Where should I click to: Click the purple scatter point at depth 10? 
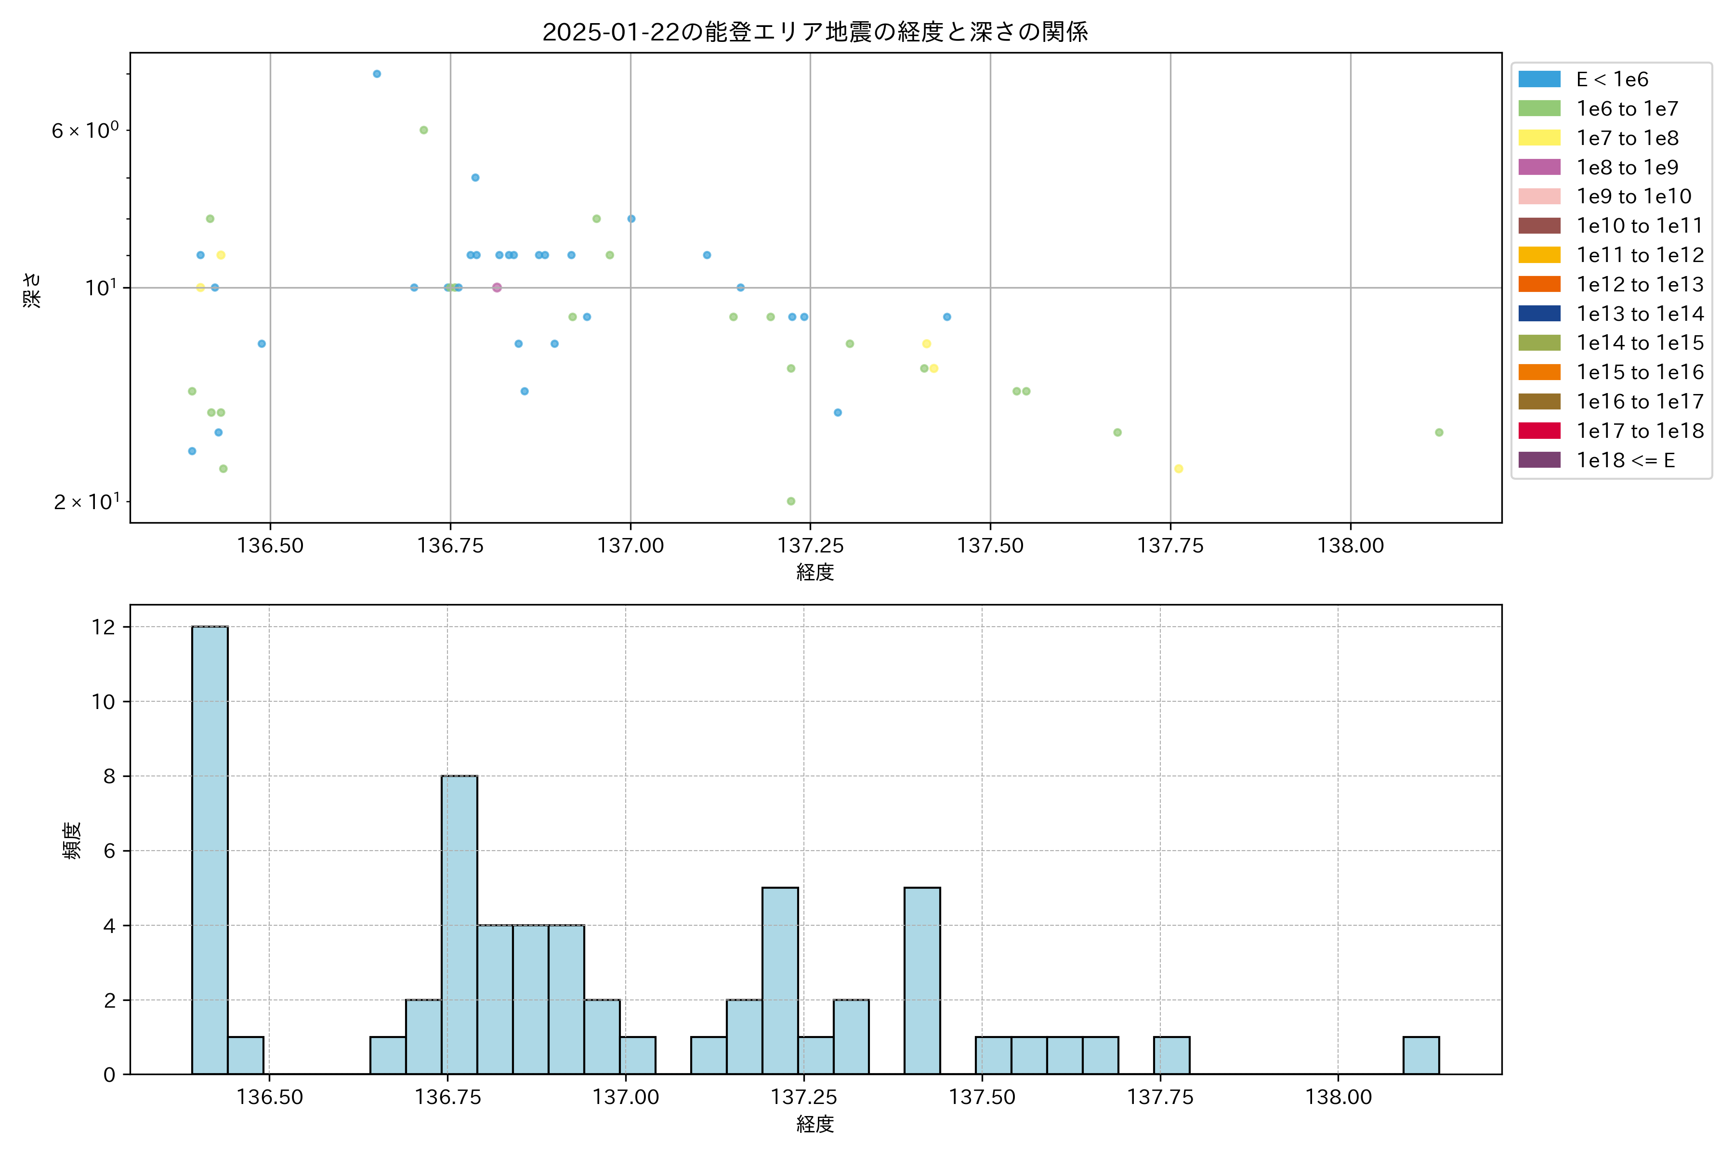pyautogui.click(x=497, y=288)
